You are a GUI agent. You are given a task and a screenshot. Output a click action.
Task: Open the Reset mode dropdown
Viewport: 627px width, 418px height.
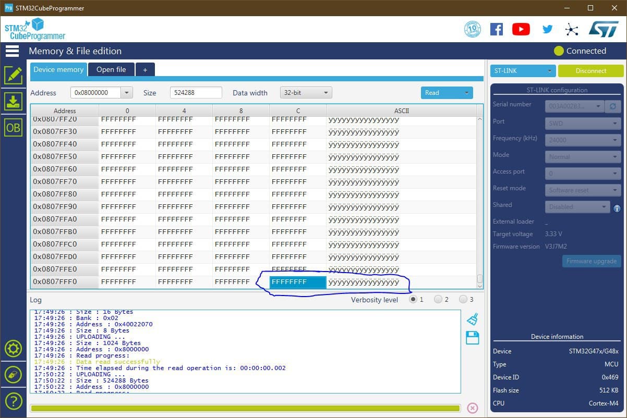[583, 190]
